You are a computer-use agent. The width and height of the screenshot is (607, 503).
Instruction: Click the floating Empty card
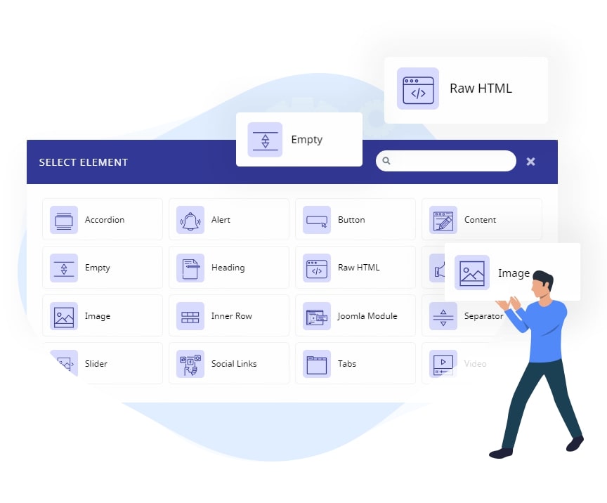click(x=299, y=139)
